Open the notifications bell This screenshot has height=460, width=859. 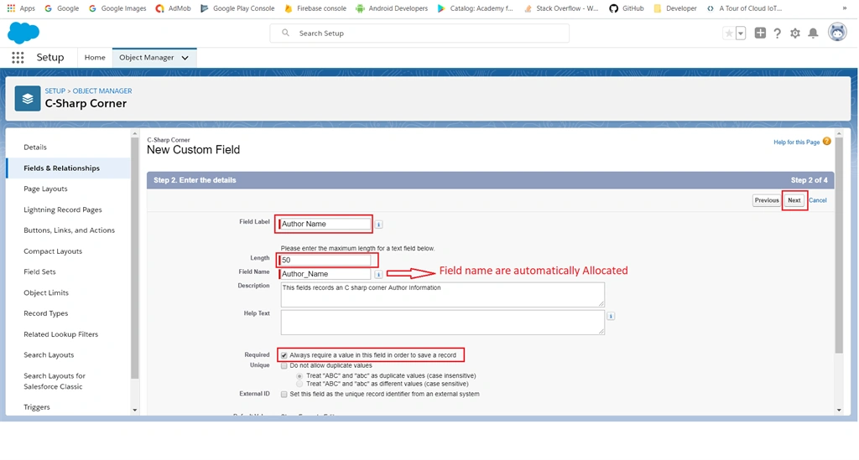click(813, 34)
